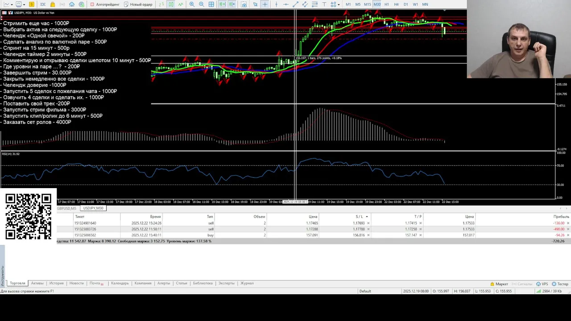Open Маркет in the toolbox footer

click(499, 284)
